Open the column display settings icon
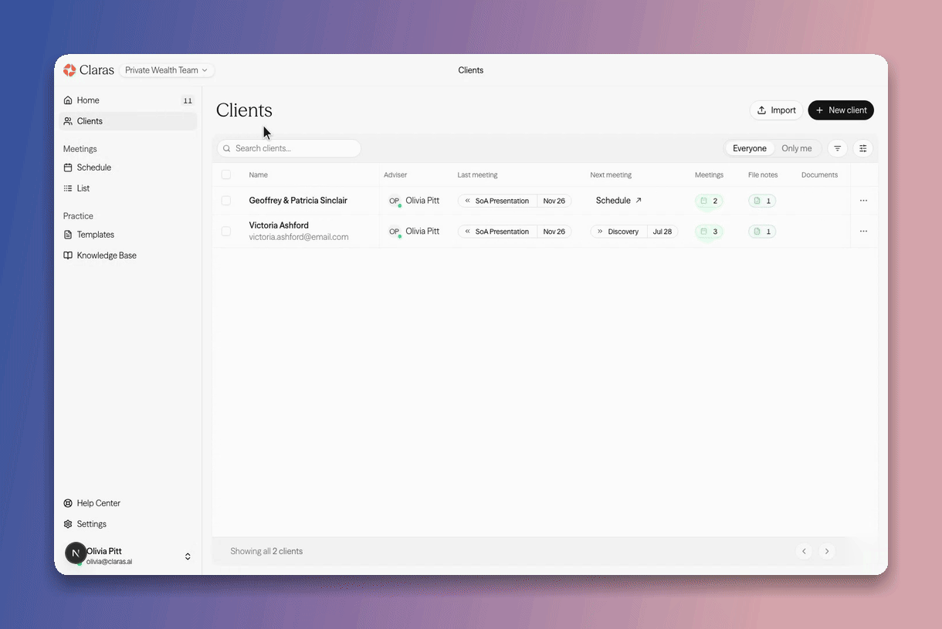The height and width of the screenshot is (629, 942). (863, 148)
